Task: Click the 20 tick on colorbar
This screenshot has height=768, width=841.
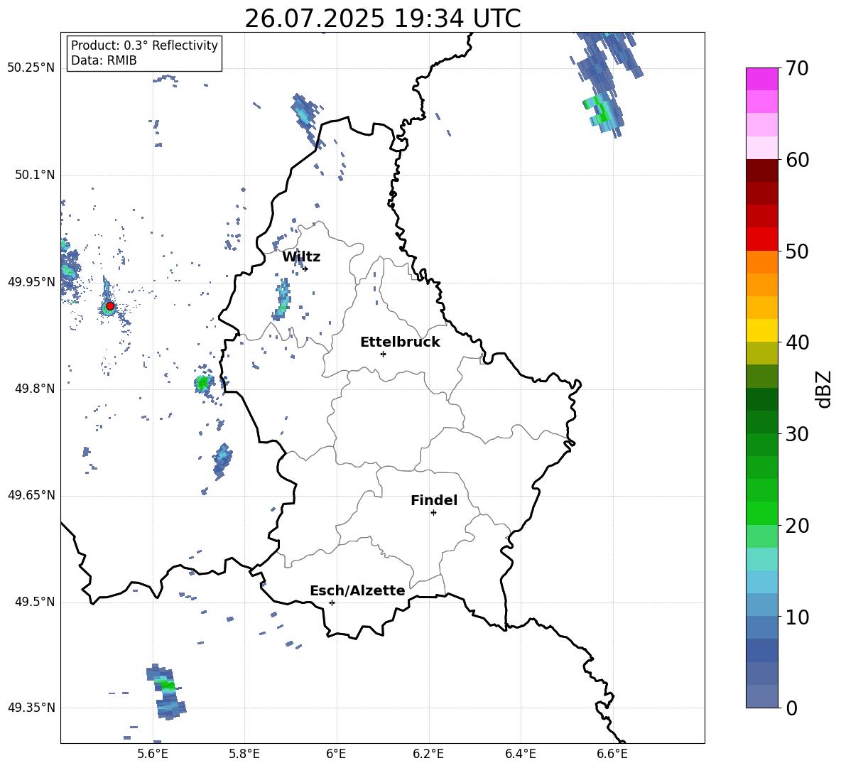Action: tap(797, 526)
